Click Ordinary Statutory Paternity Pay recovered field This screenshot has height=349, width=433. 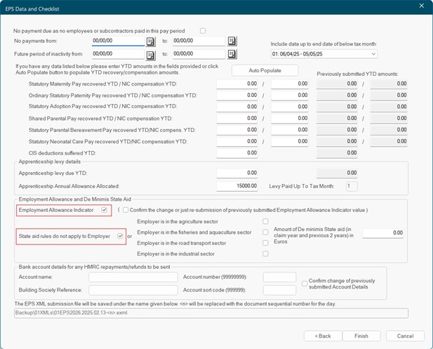point(237,96)
